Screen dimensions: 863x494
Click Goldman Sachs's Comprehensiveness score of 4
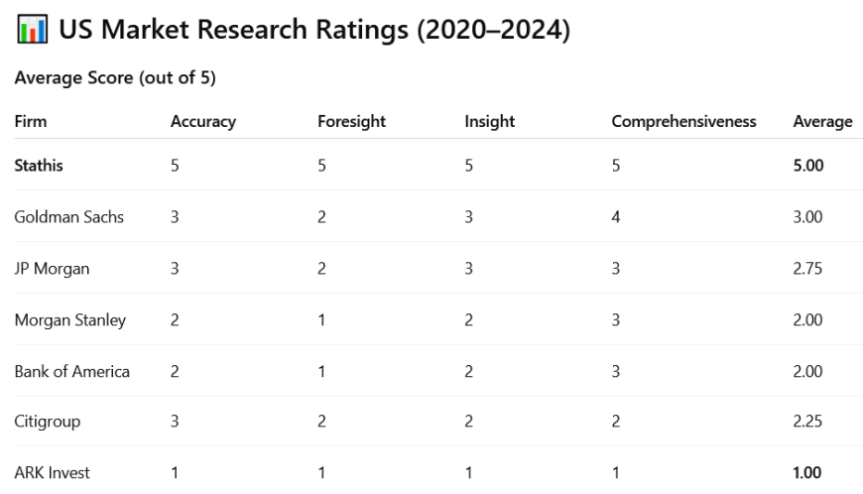[x=616, y=216]
